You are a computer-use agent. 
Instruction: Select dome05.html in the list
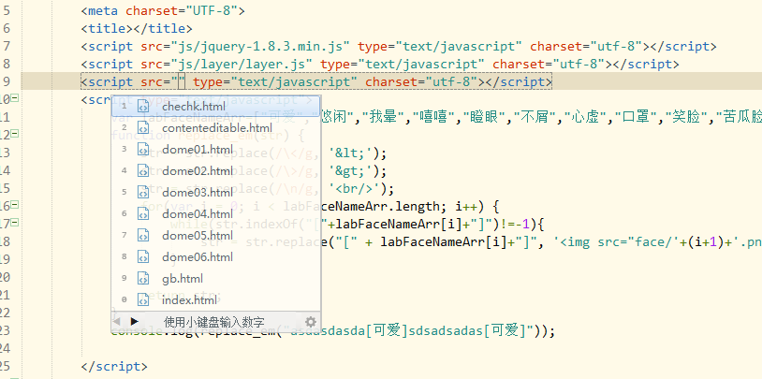215,235
